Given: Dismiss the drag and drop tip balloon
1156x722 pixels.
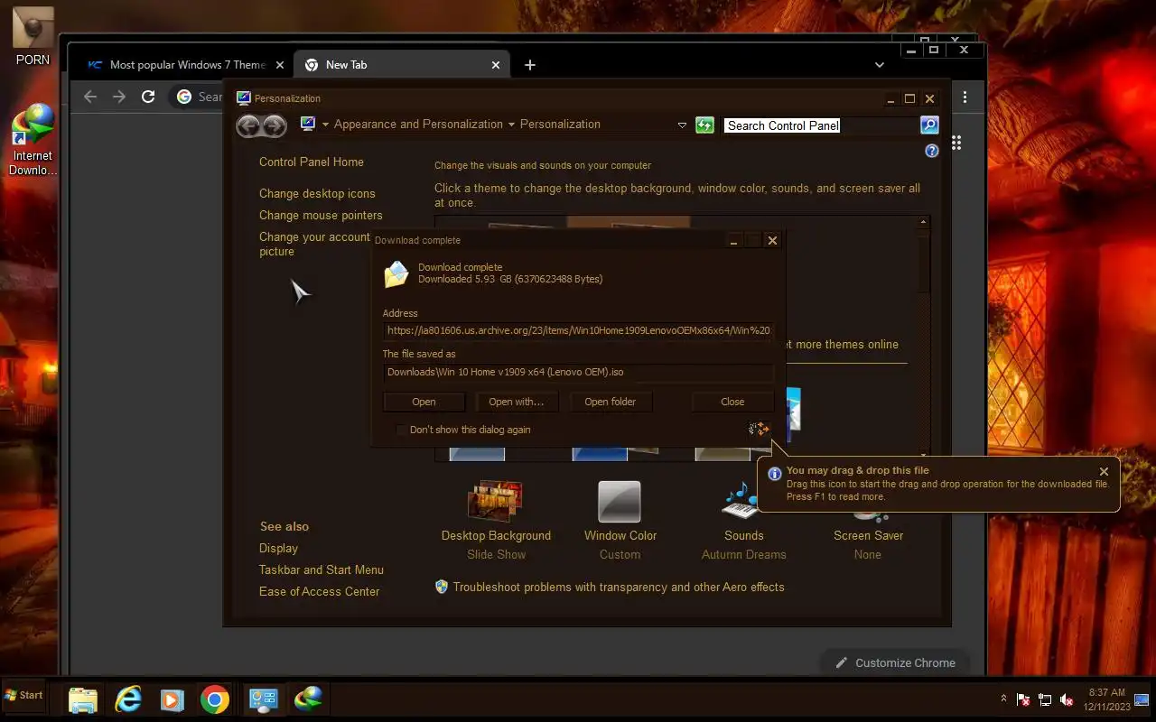Looking at the screenshot, I should coord(1104,471).
